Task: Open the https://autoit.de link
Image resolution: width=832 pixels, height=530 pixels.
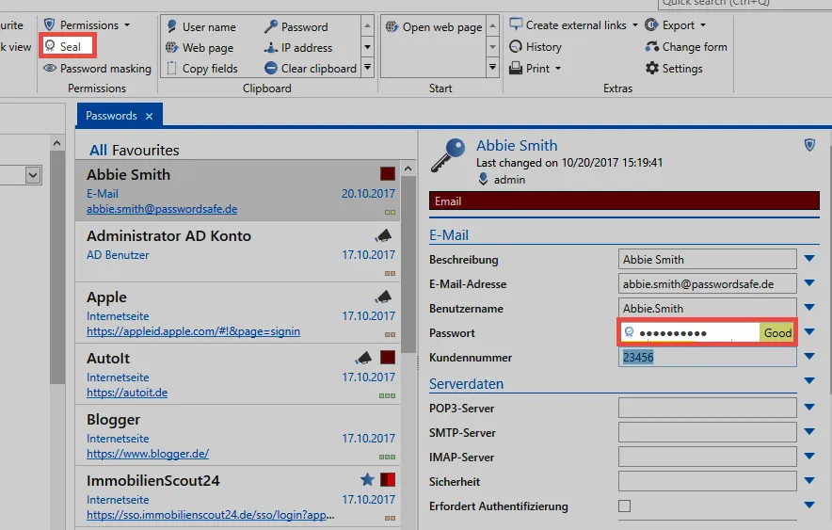Action: [127, 393]
